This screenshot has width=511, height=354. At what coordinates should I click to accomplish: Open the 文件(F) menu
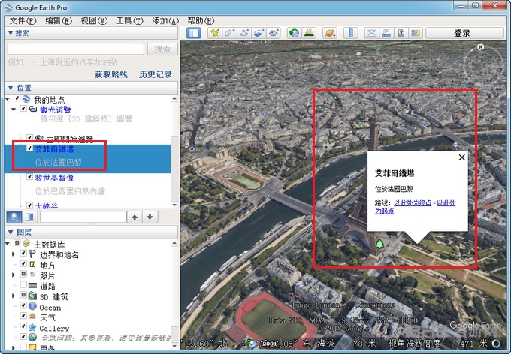pos(23,20)
